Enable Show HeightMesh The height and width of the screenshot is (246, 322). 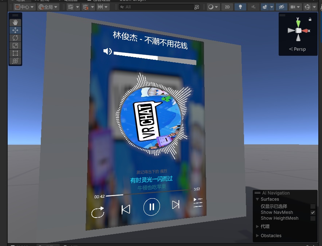313,218
